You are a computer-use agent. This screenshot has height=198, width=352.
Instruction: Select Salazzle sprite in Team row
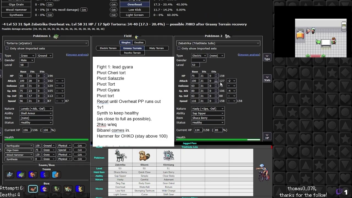pyautogui.click(x=44, y=175)
